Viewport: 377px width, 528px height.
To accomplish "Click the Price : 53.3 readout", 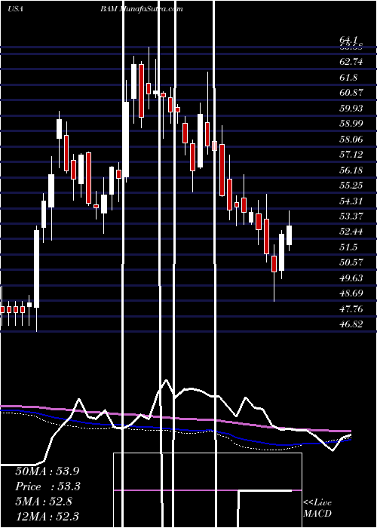I will (48, 487).
